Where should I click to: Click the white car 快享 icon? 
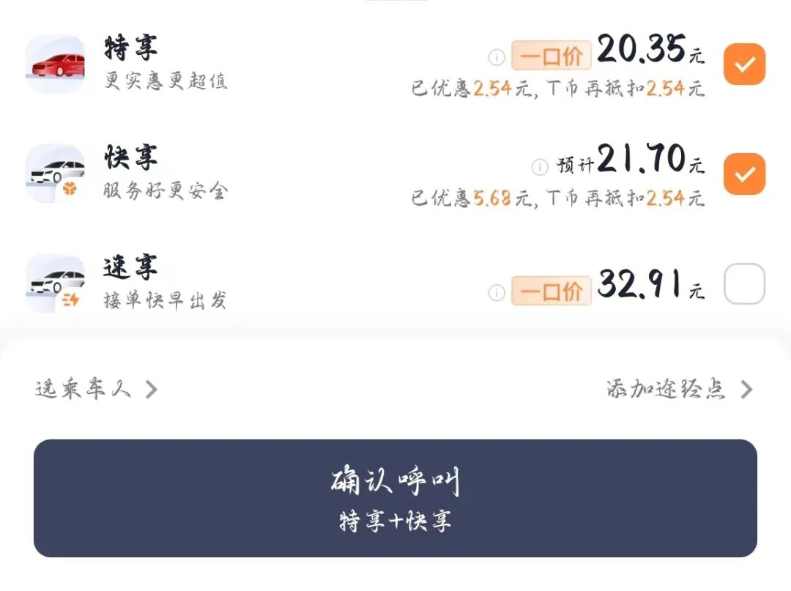(x=56, y=174)
